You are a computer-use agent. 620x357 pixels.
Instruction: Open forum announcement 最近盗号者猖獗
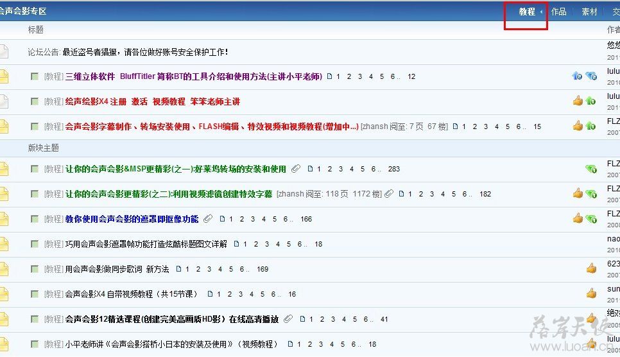[145, 52]
